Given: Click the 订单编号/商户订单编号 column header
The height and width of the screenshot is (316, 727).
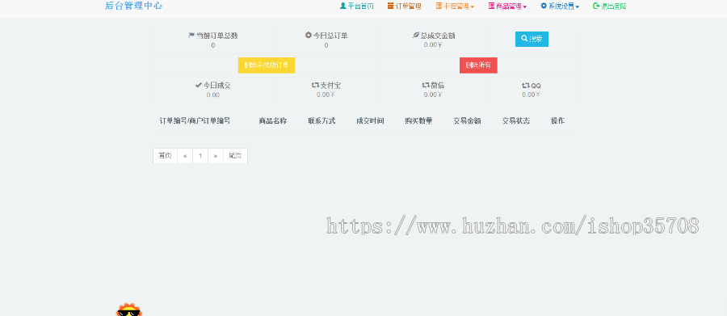Looking at the screenshot, I should (x=195, y=121).
